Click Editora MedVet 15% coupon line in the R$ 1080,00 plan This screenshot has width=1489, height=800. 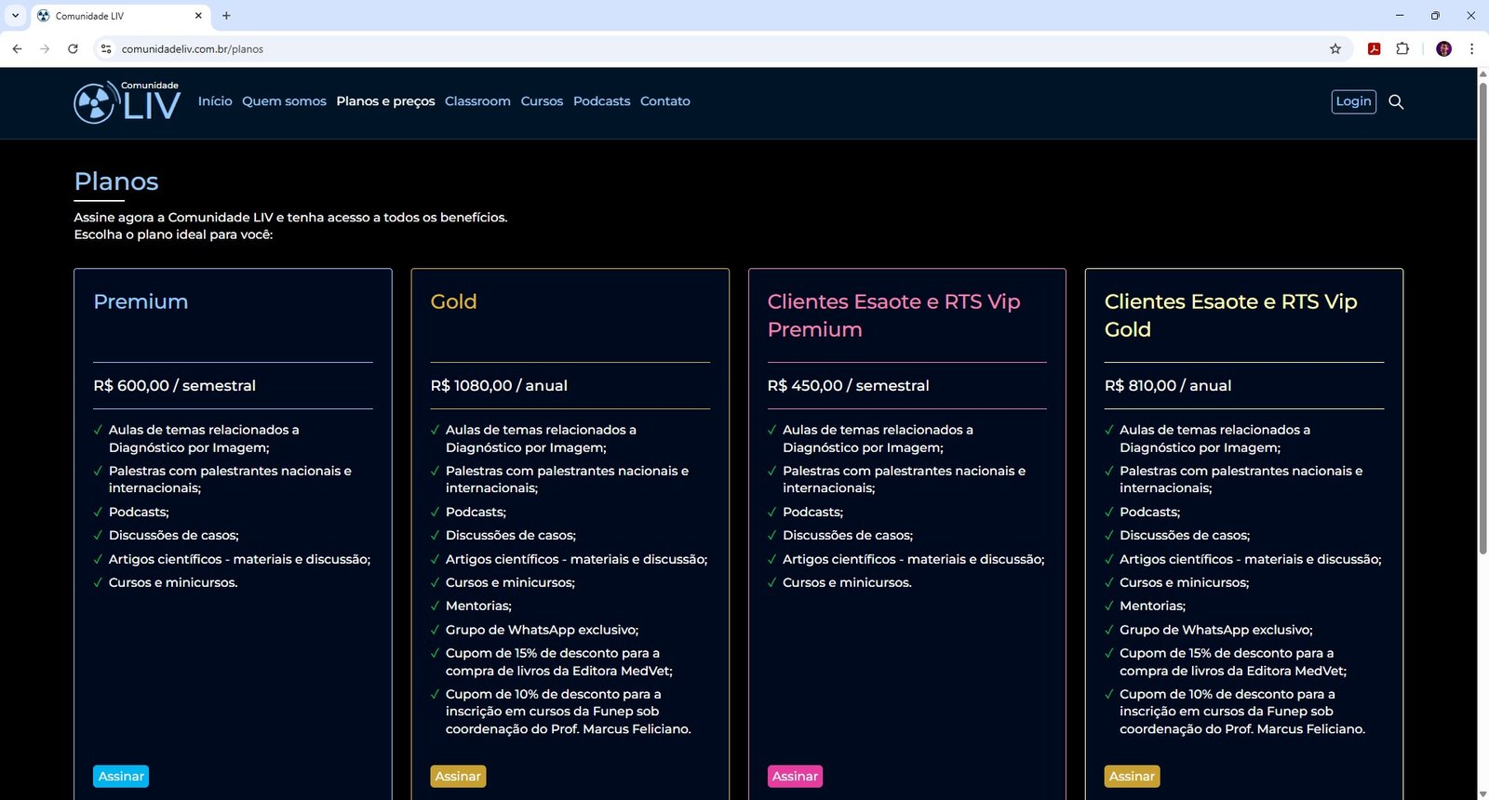[558, 661]
